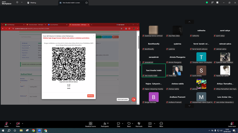Expand the caret next to Share
This screenshot has height=133, width=238.
click(x=155, y=123)
